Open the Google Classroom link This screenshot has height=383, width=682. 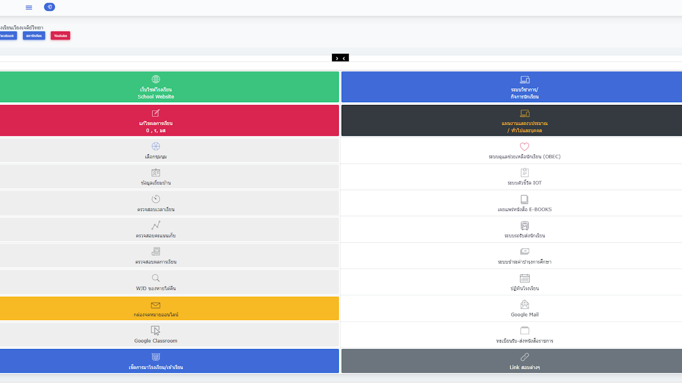tap(156, 335)
